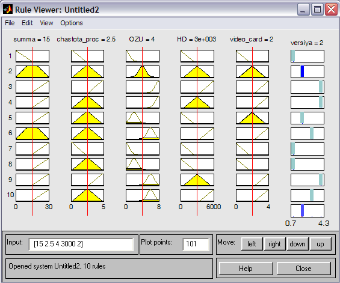This screenshot has width=340, height=283.
Task: Click the 'HD = 3e+003' label
Action: pyautogui.click(x=196, y=40)
